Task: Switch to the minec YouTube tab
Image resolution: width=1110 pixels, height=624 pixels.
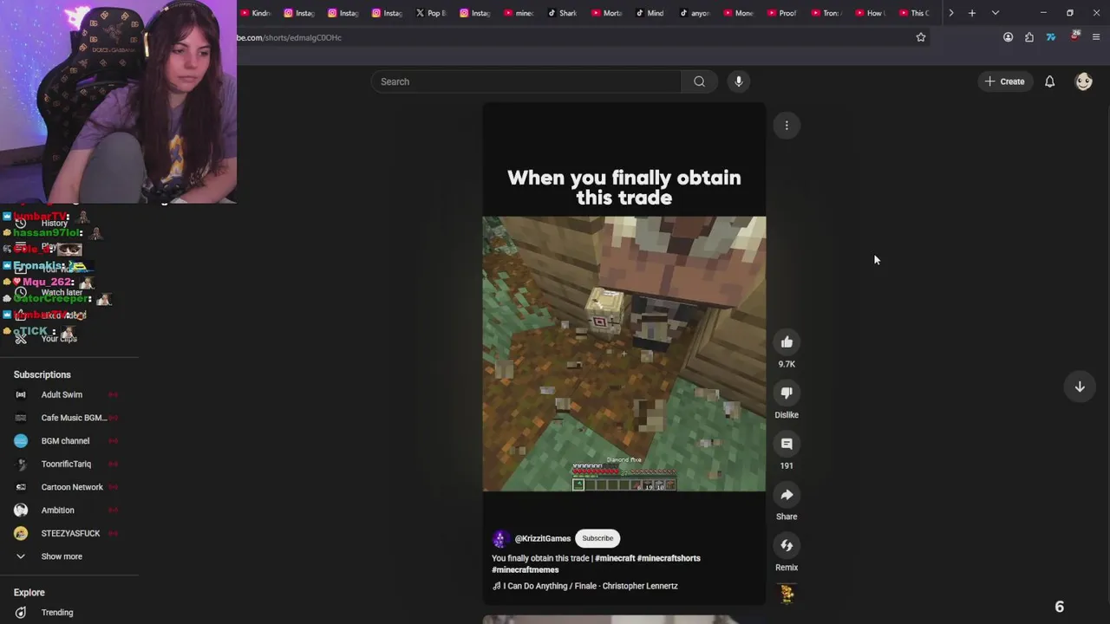Action: pyautogui.click(x=519, y=13)
